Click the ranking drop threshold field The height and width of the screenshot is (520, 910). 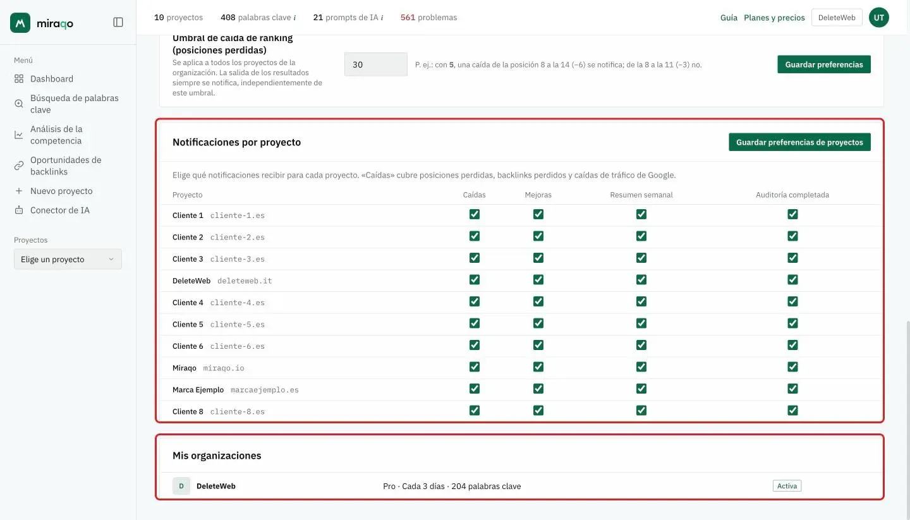click(x=376, y=64)
